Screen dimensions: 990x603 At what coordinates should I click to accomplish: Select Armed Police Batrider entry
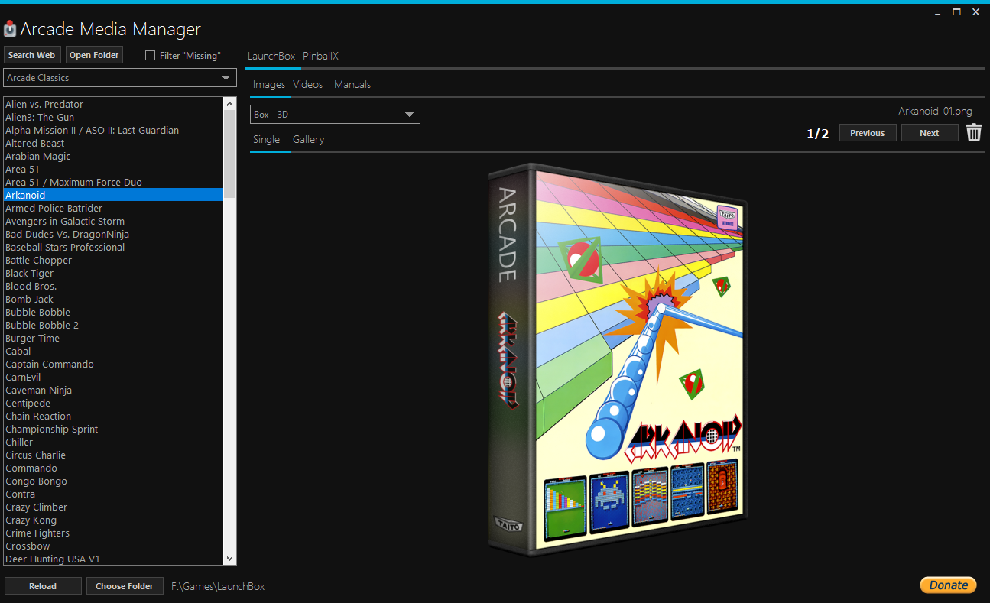[x=114, y=209]
